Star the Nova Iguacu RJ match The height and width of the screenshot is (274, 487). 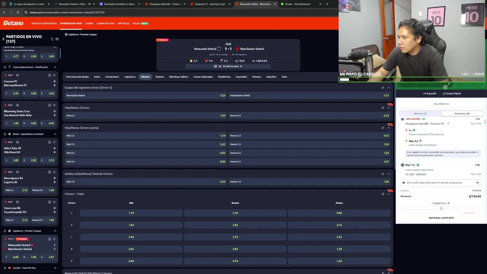(54, 172)
